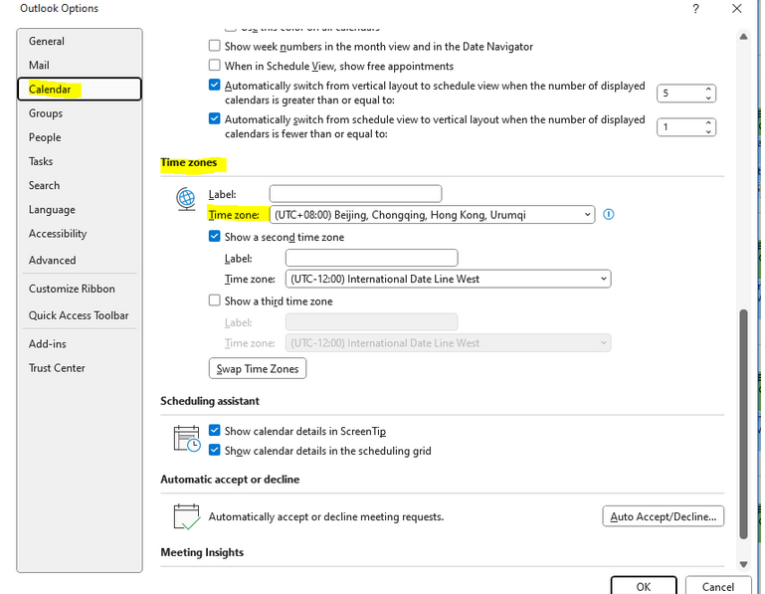765x594 pixels.
Task: Open the second time zone dropdown
Action: [x=448, y=279]
